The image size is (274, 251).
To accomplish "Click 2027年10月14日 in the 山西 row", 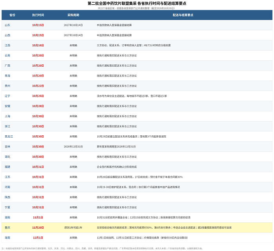I will tap(73, 35).
